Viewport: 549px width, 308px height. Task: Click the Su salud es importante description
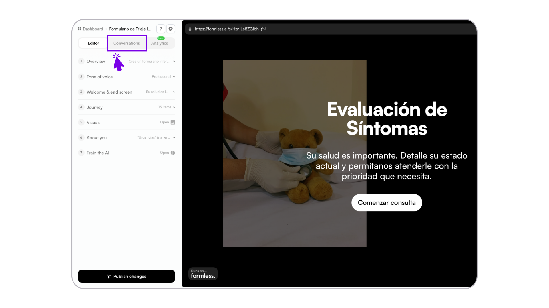tap(387, 166)
